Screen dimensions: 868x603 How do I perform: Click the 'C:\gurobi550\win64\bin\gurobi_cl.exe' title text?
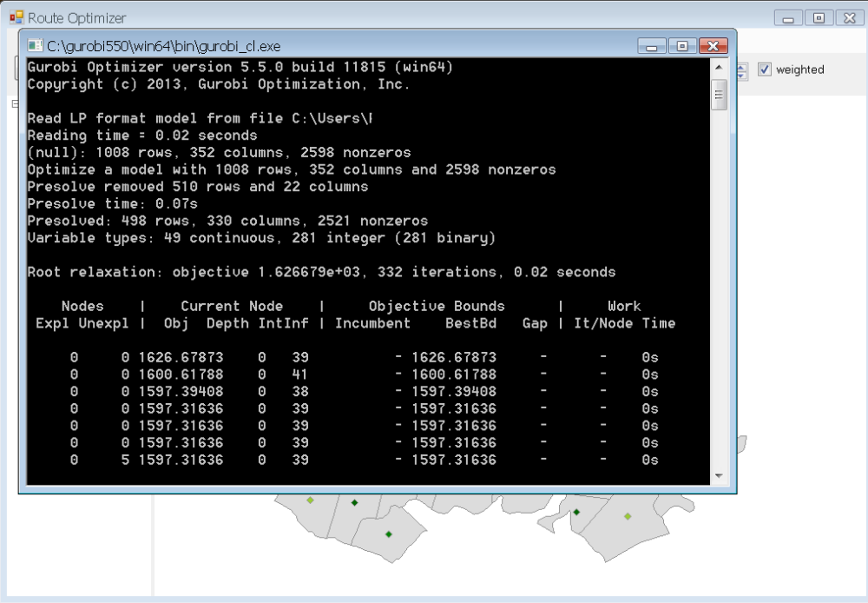(x=163, y=46)
